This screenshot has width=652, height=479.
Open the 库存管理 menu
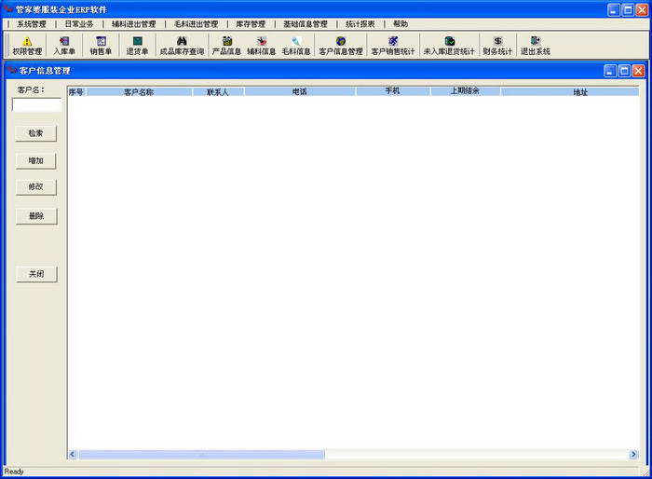point(251,24)
